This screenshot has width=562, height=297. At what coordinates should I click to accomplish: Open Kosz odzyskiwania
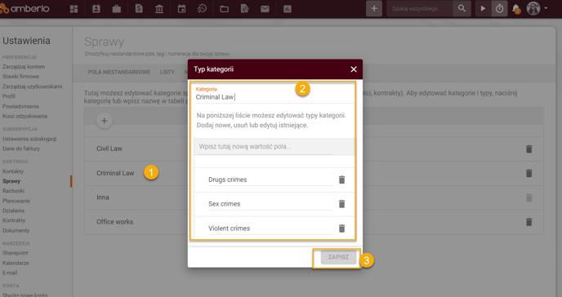(x=25, y=116)
